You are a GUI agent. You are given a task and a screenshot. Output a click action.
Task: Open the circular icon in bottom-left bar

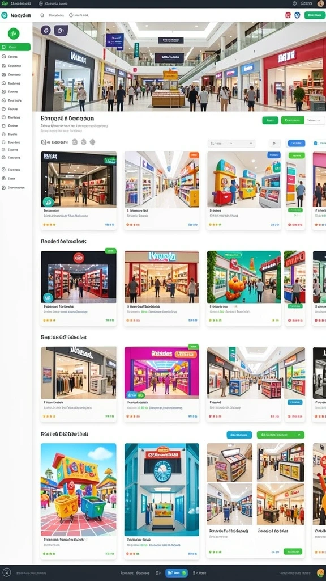(7, 572)
